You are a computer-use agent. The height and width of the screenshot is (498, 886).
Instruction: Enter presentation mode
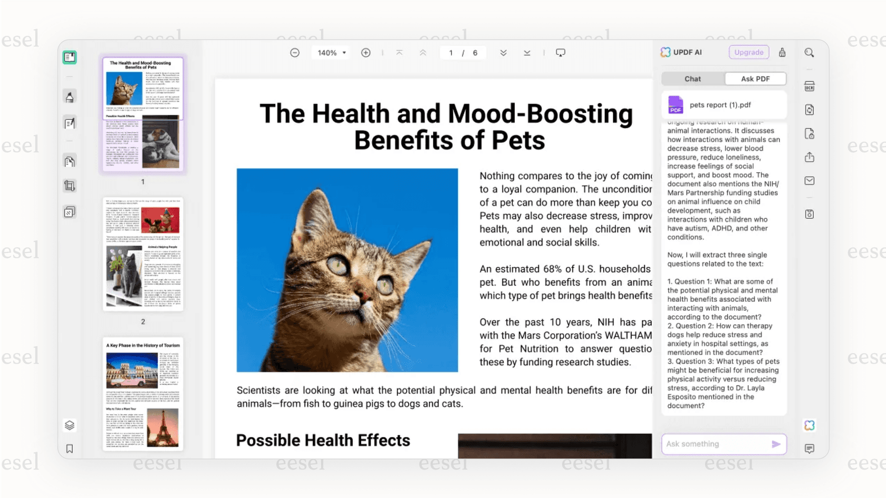pos(560,52)
